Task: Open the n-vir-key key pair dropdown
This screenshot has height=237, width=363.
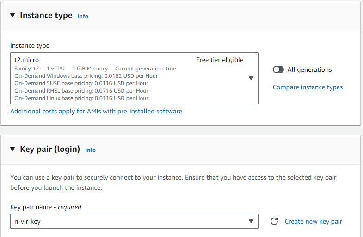Action: coord(129,221)
